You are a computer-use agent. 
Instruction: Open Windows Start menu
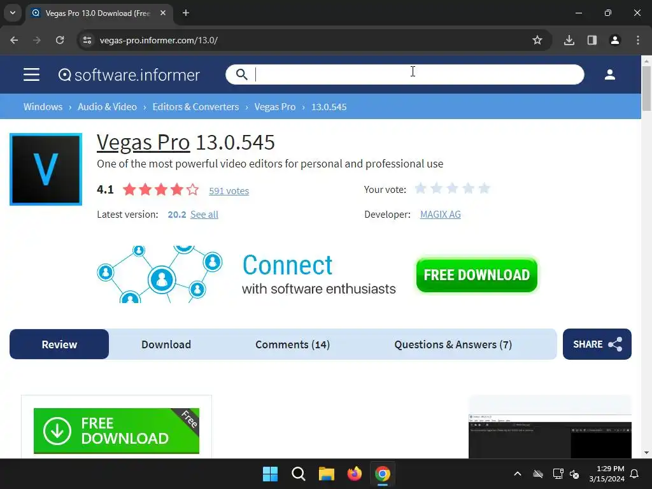pyautogui.click(x=270, y=474)
